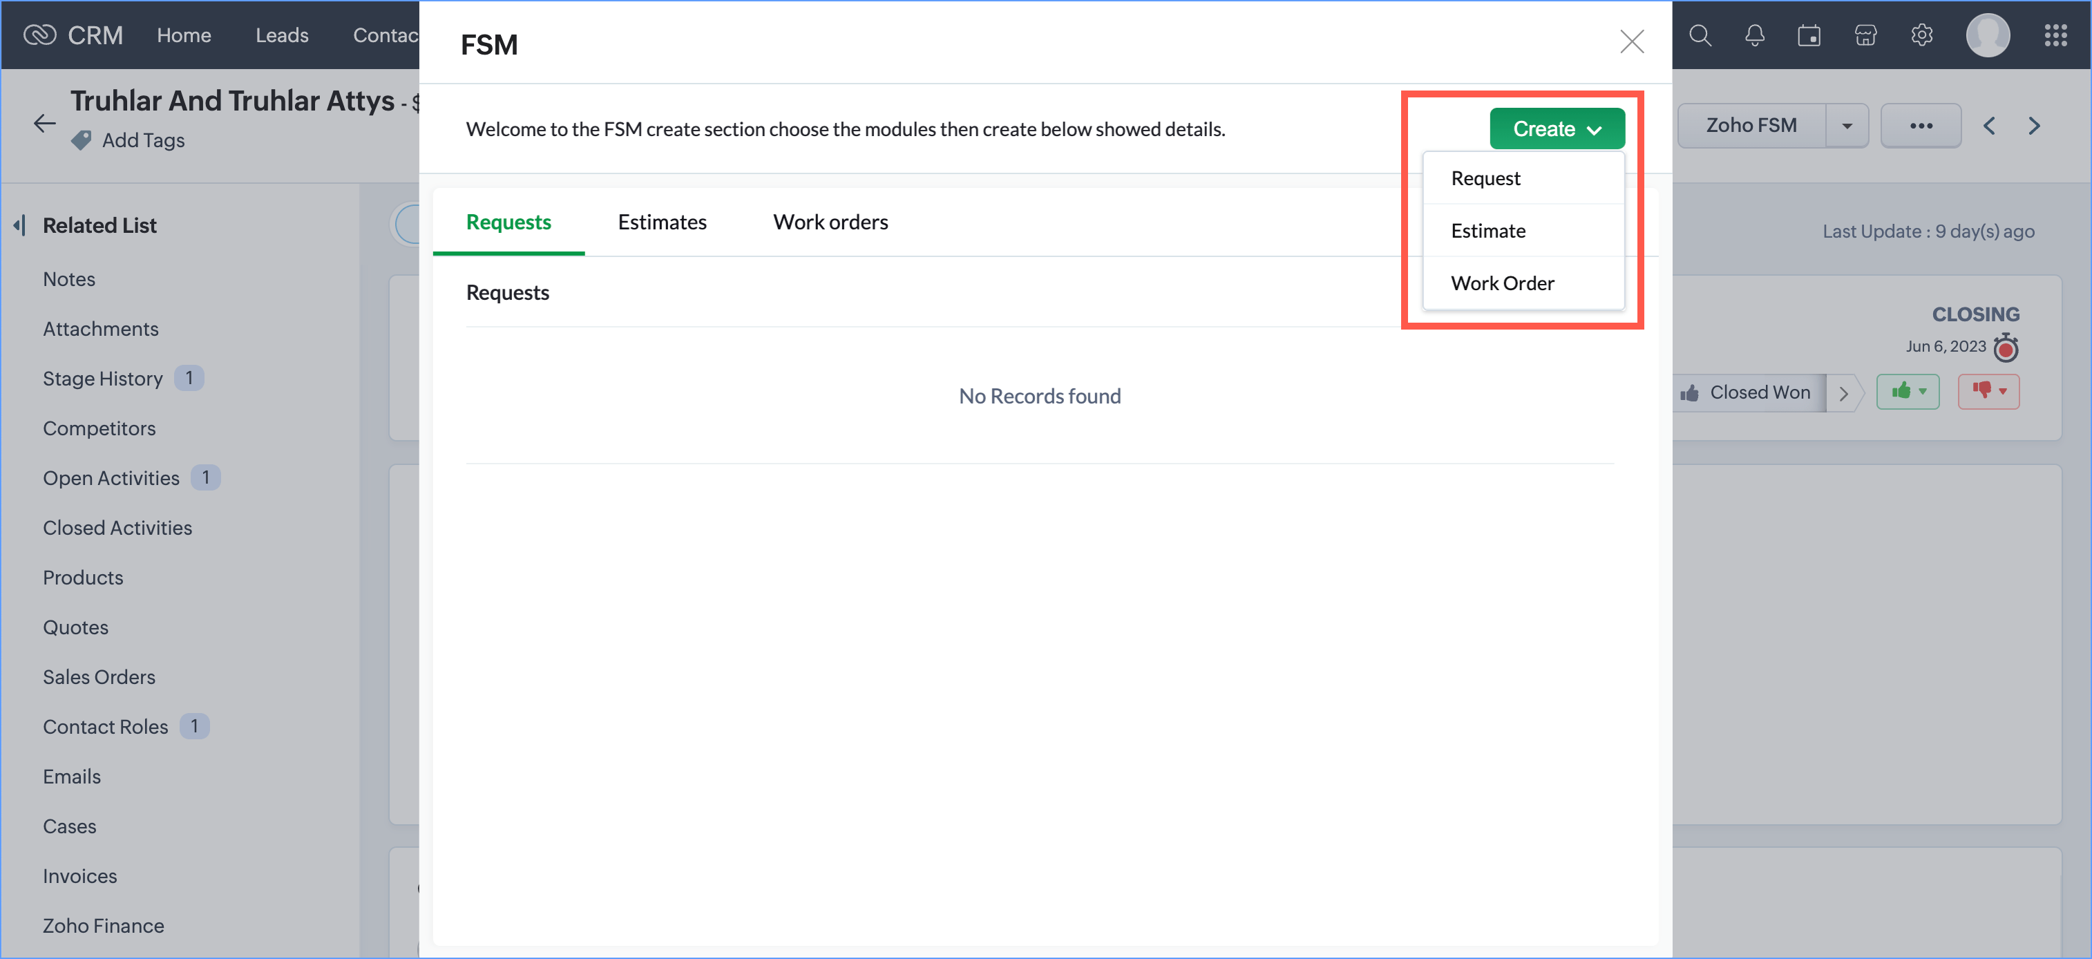Click the search magnifier icon
2092x959 pixels.
(1700, 35)
